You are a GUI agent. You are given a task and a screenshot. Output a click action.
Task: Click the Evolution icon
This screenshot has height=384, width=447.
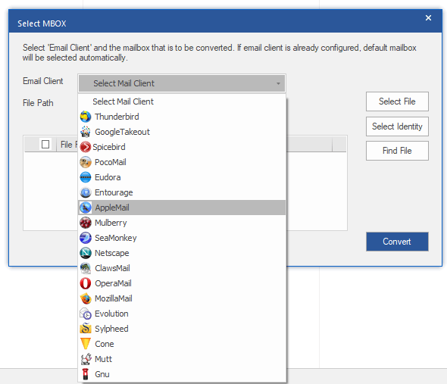tap(86, 314)
